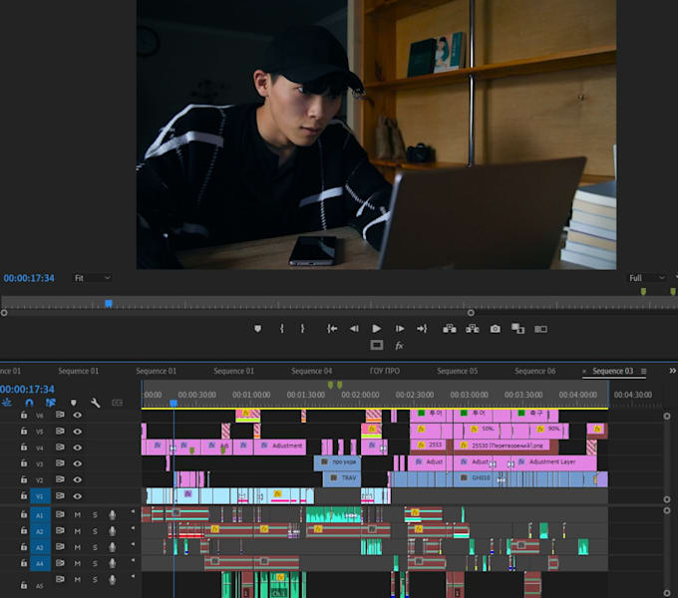The width and height of the screenshot is (678, 598).
Task: Toggle track targeting for A1
Action: 40,515
